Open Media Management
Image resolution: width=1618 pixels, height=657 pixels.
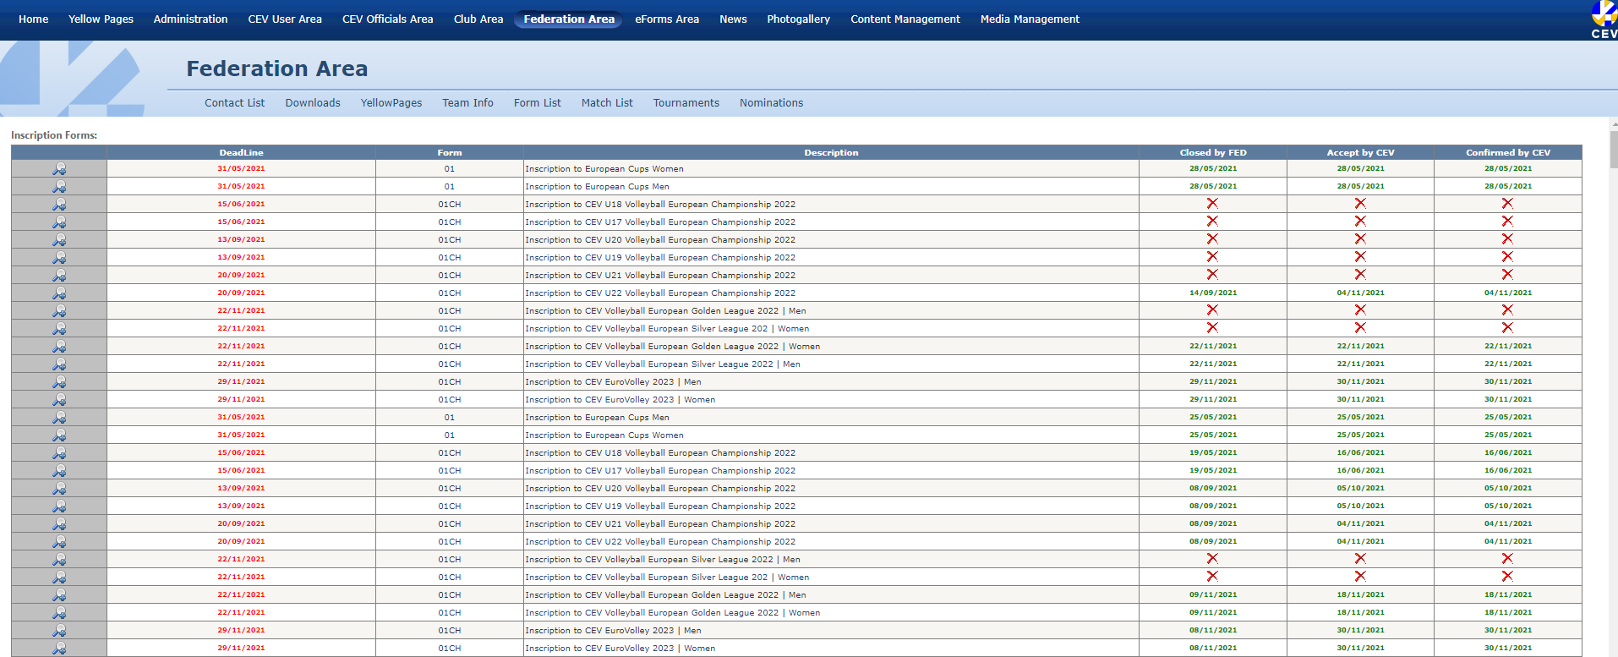[1030, 19]
